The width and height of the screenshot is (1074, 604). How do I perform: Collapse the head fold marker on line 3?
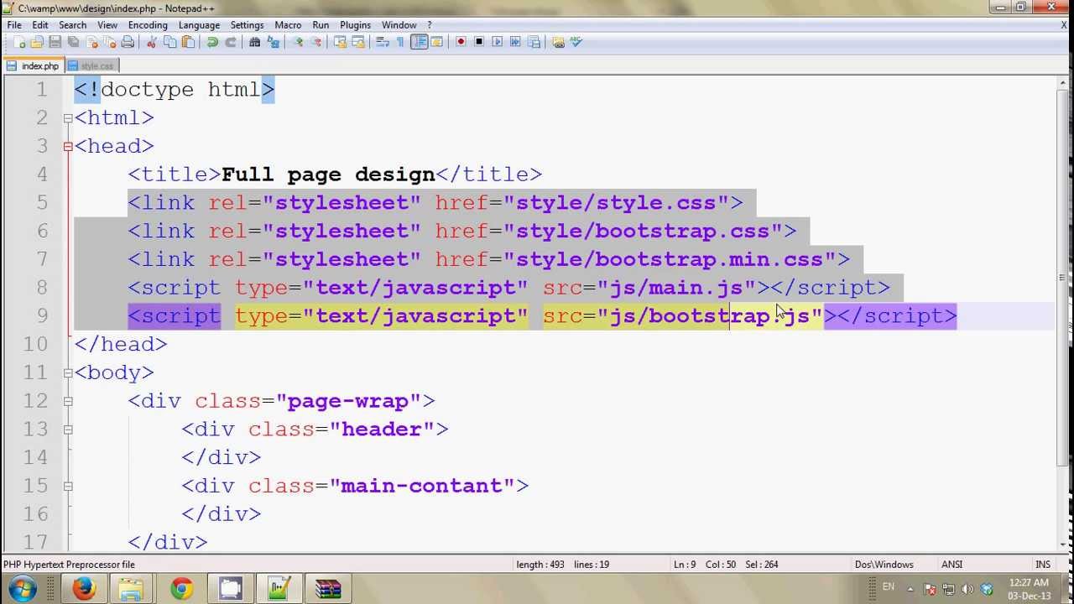click(68, 147)
